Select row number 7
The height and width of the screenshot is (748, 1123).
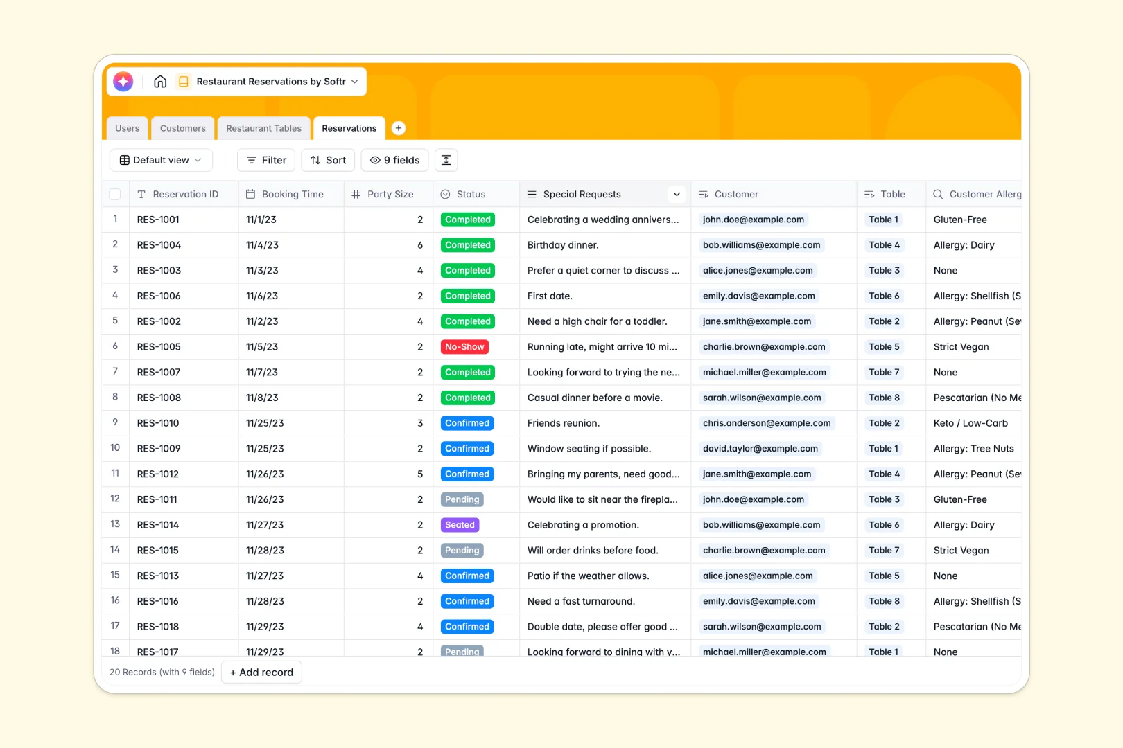click(115, 372)
